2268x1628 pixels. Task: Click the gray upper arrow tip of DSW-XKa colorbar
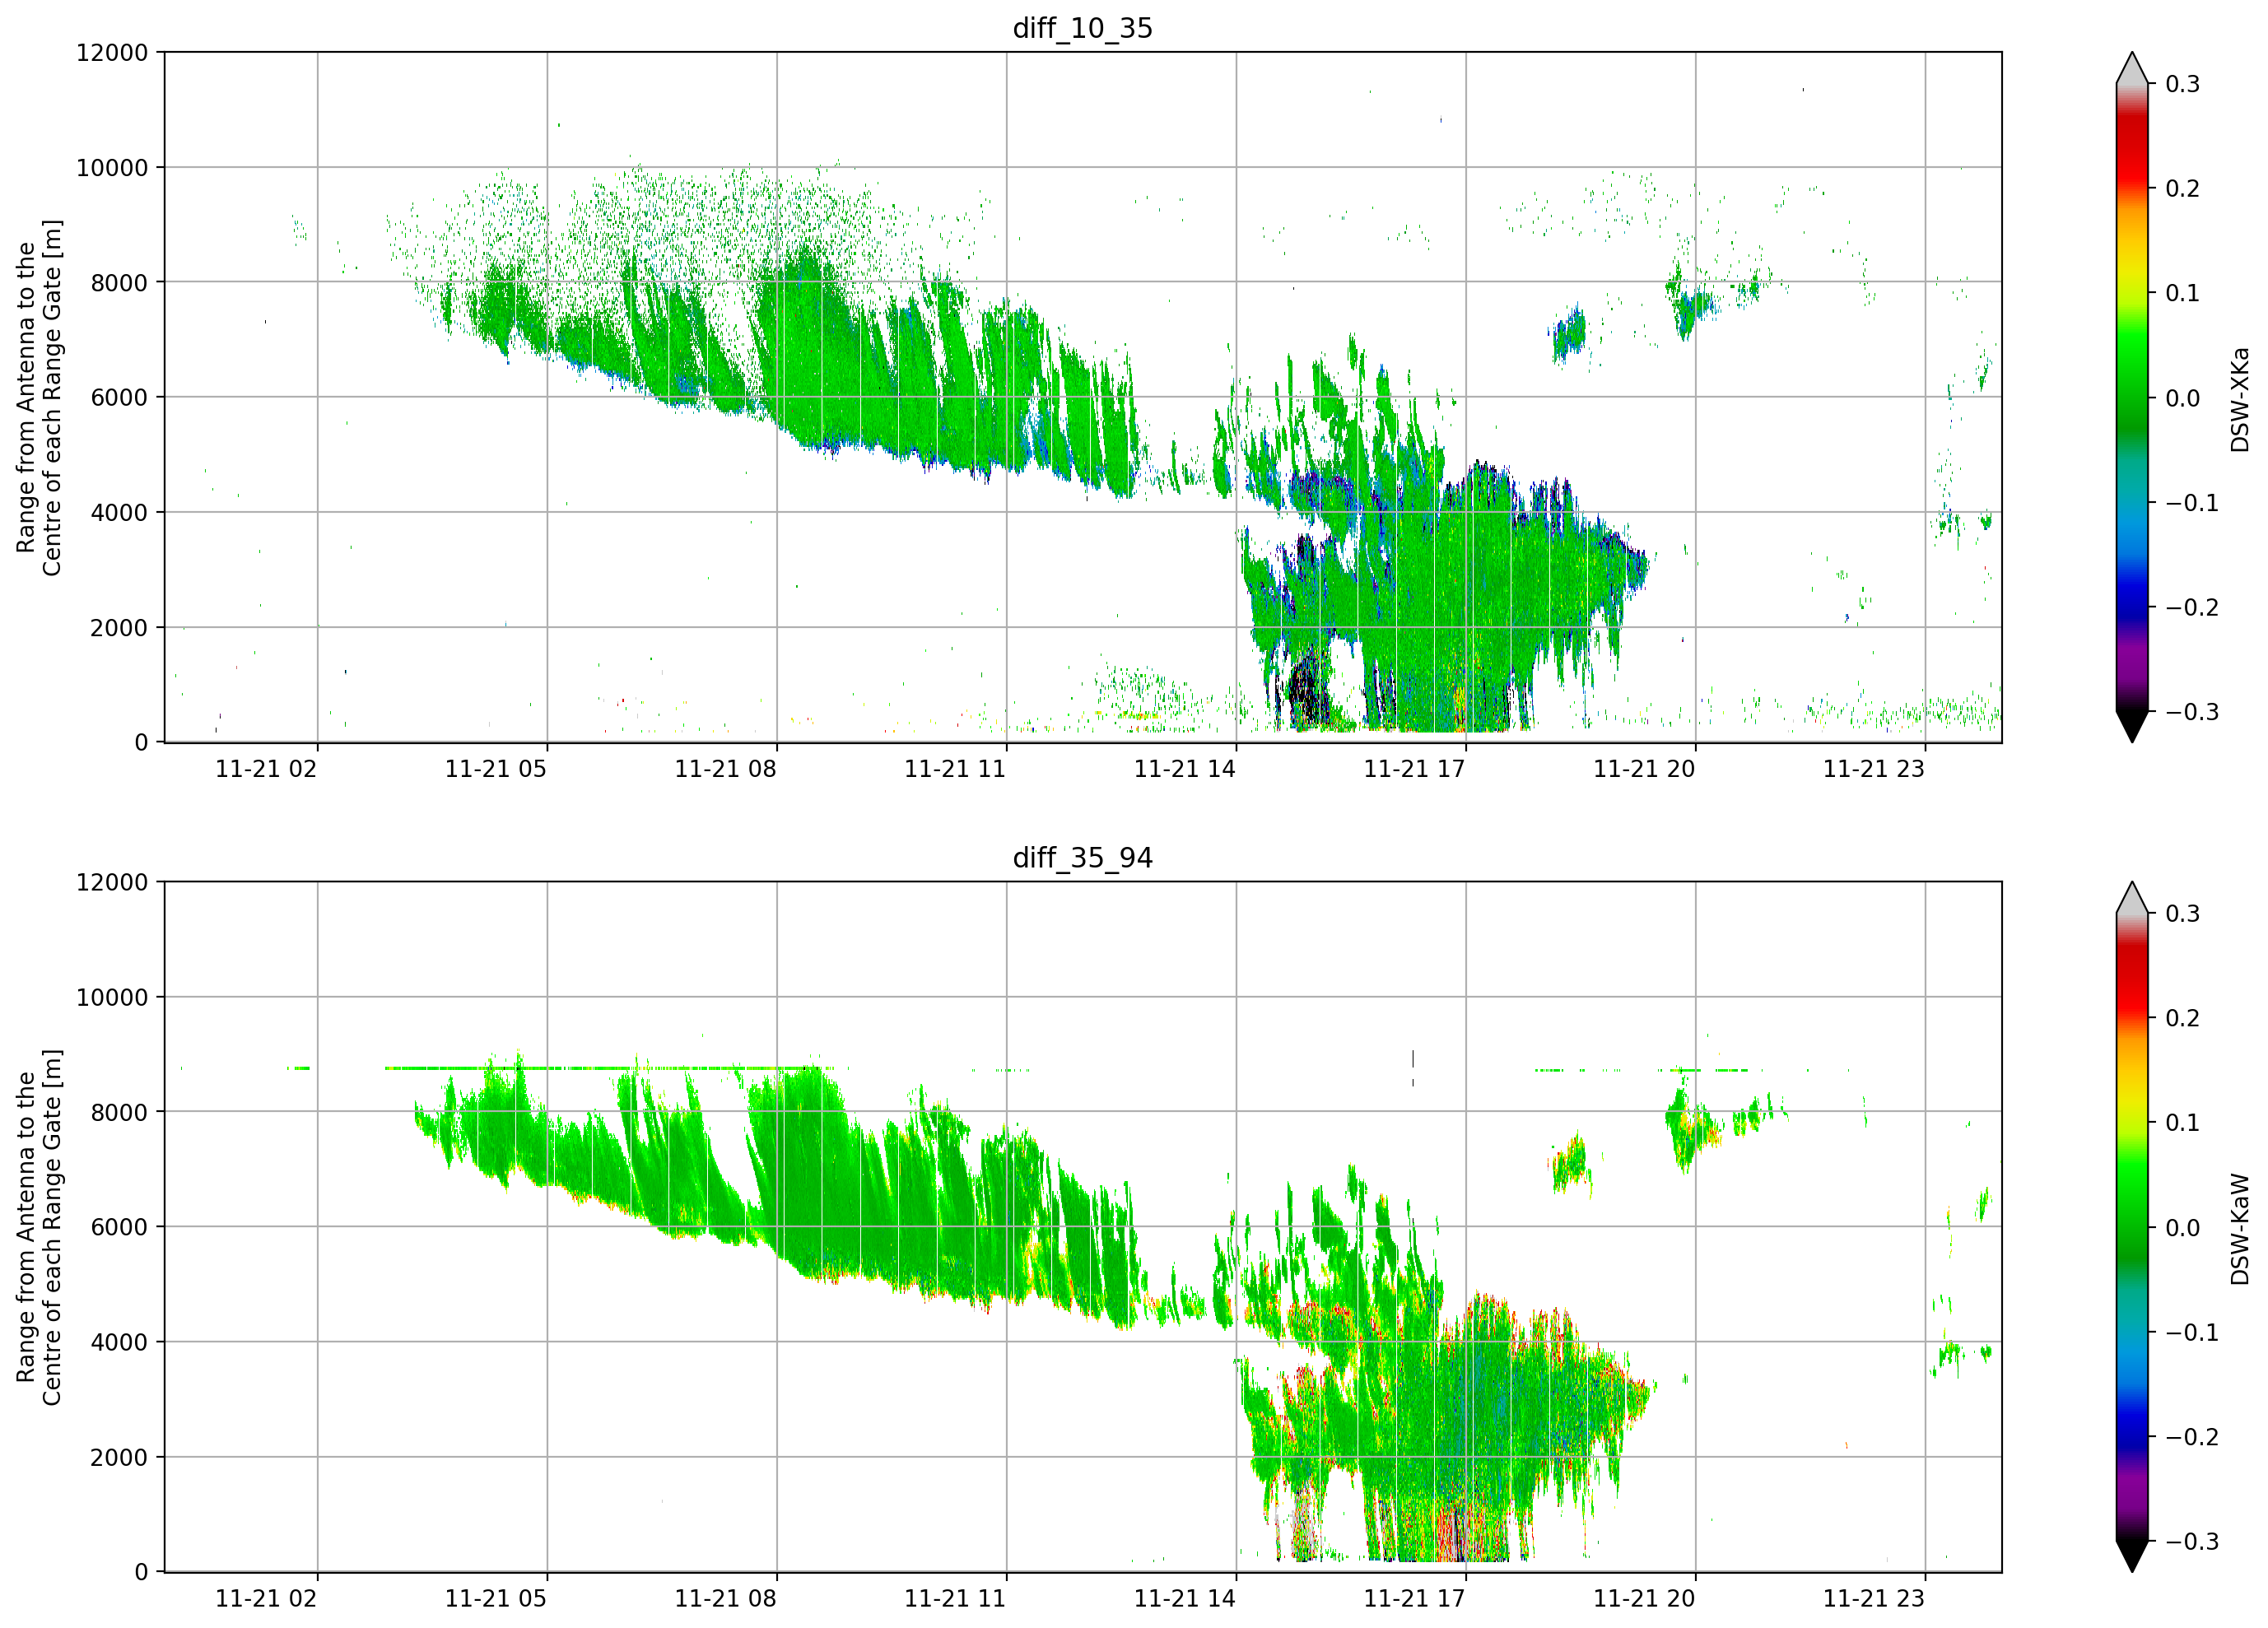click(2132, 68)
